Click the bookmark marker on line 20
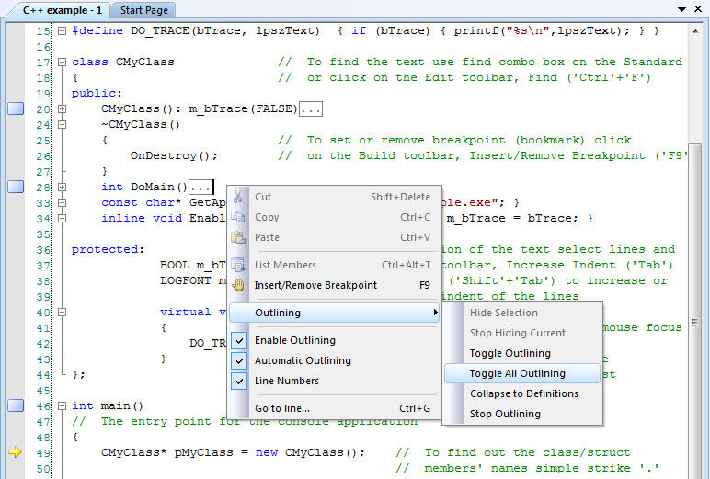The image size is (710, 479). coord(16,108)
